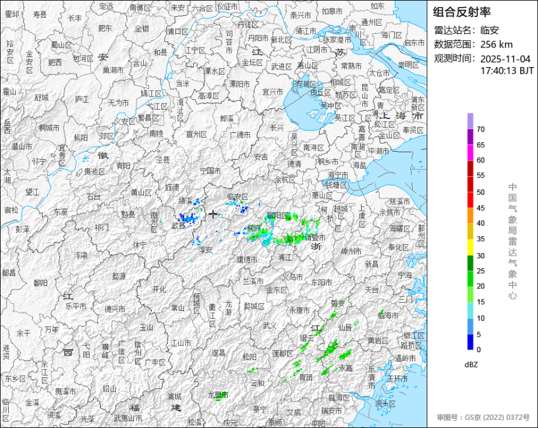538x428 pixels.
Task: Click the 宁海 map label
Action: pos(405,275)
